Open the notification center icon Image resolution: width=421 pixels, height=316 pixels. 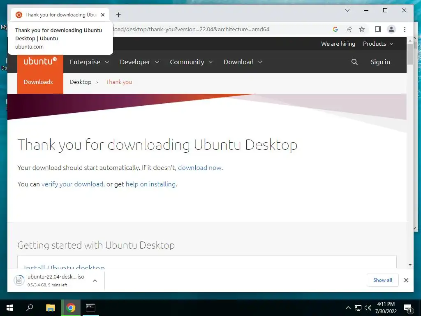[x=408, y=308]
